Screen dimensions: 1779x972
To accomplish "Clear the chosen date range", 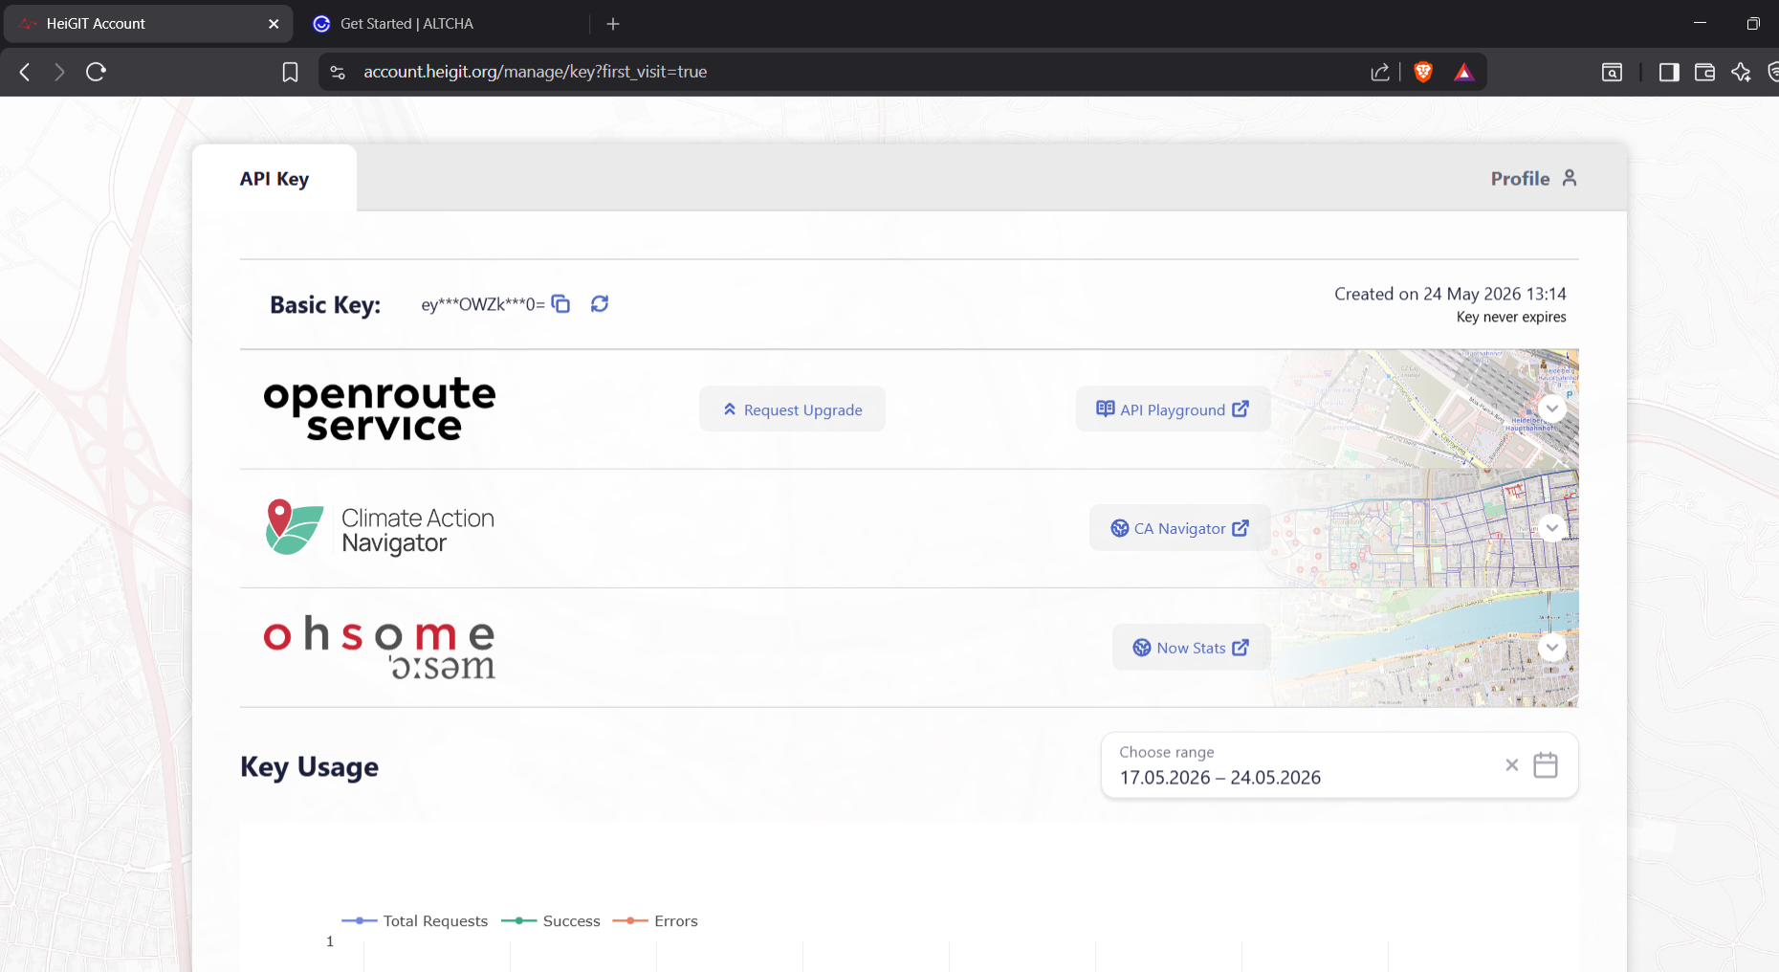I will click(1512, 764).
